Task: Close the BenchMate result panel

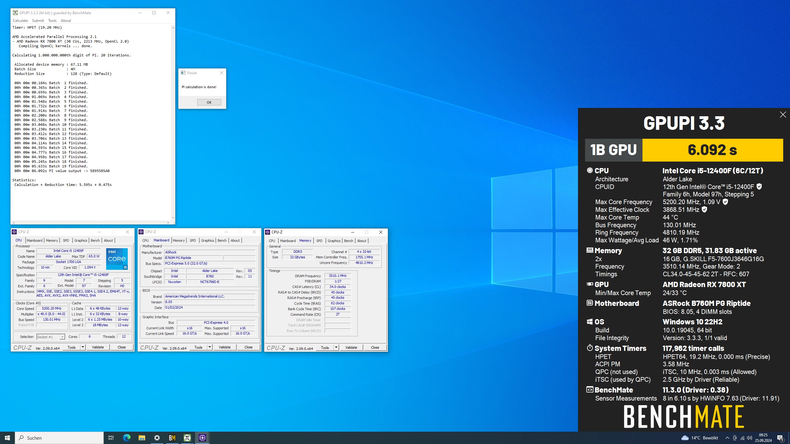Action: click(783, 115)
